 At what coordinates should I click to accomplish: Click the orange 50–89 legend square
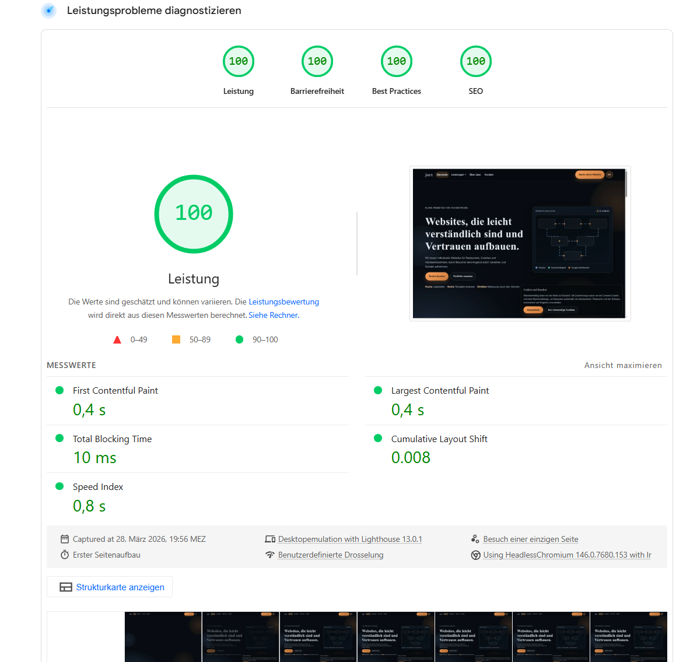pyautogui.click(x=176, y=339)
